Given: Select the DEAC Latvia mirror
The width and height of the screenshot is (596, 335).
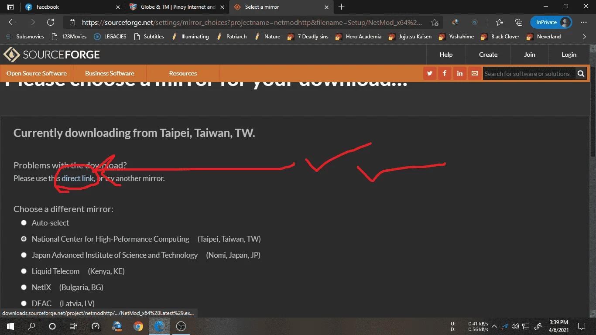Looking at the screenshot, I should (24, 304).
